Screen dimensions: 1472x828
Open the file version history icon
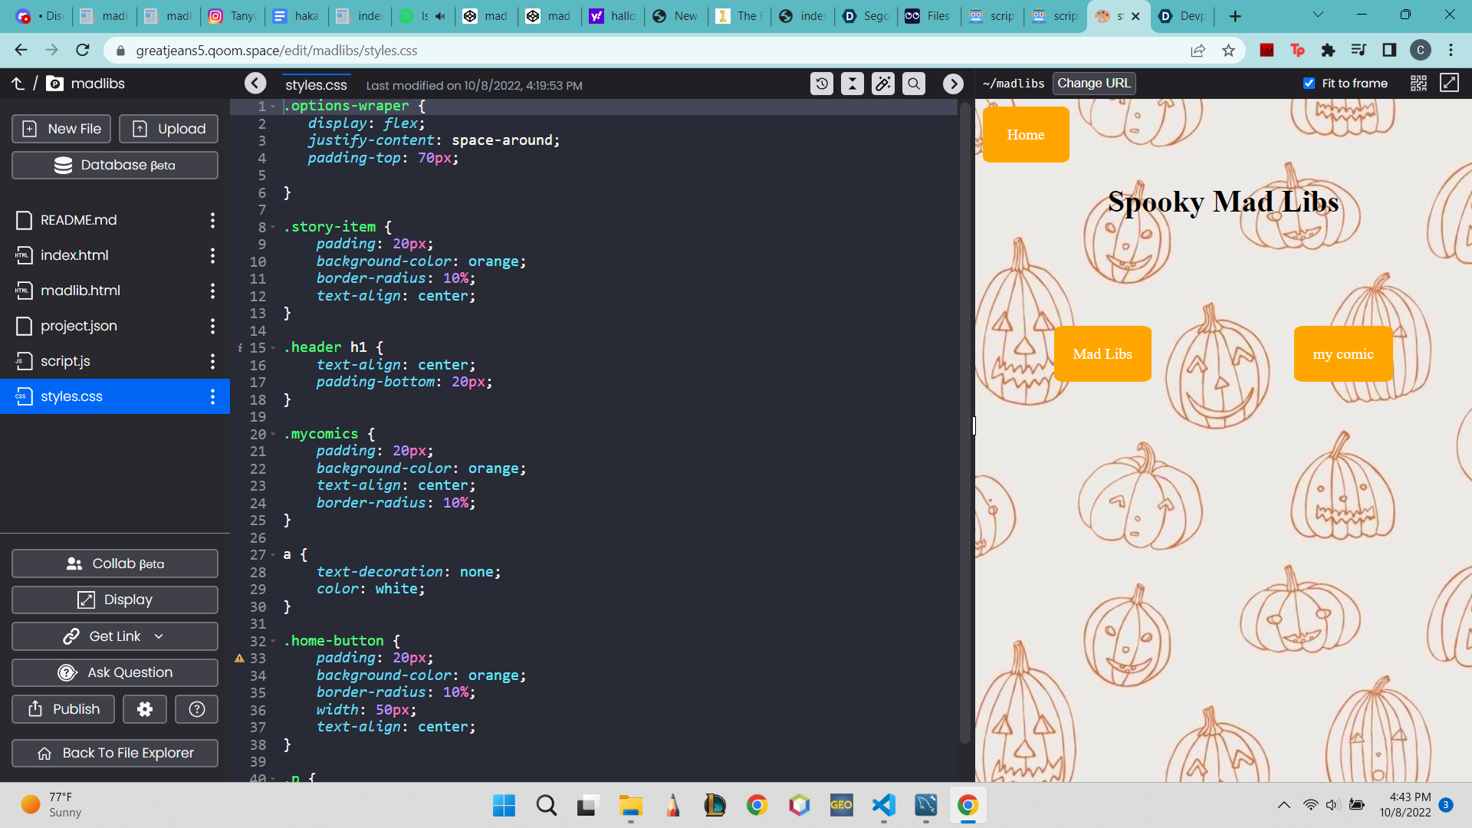(x=822, y=84)
